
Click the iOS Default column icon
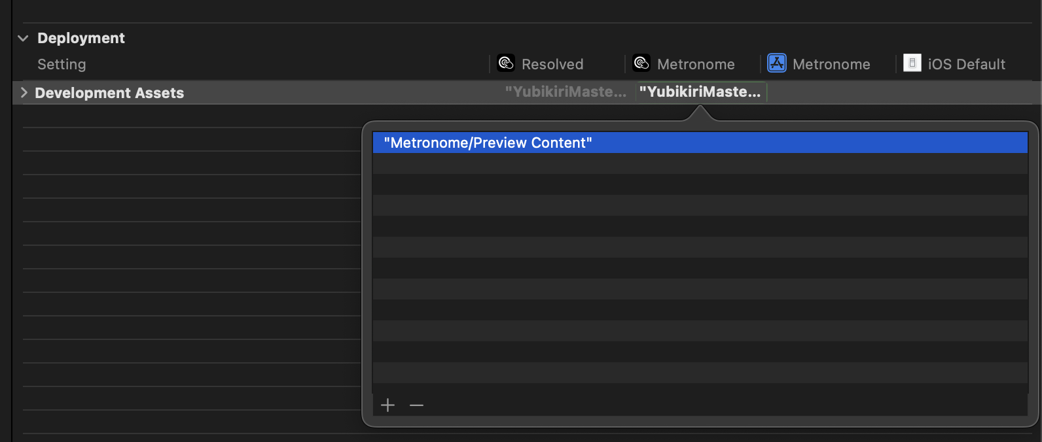pyautogui.click(x=912, y=63)
